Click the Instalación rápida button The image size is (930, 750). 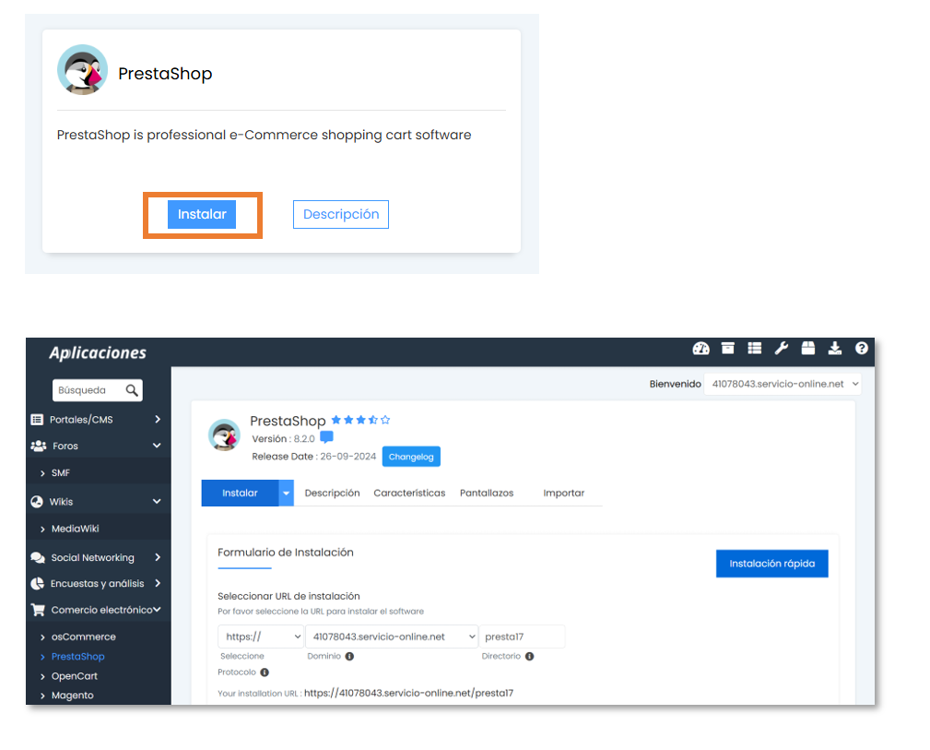[771, 564]
